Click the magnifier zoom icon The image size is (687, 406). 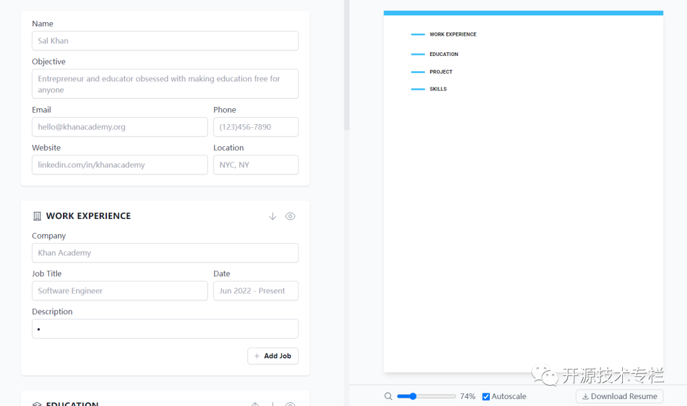coord(388,396)
